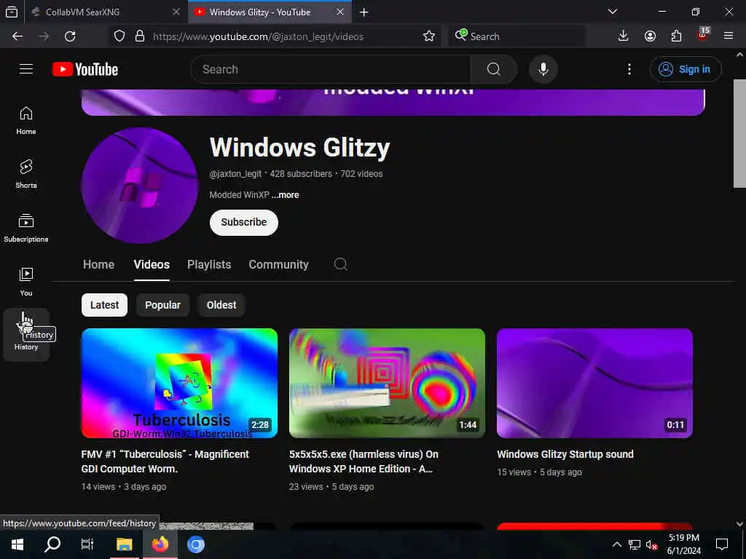The width and height of the screenshot is (746, 559).
Task: Go to the YouTube logo homepage
Action: tap(85, 69)
